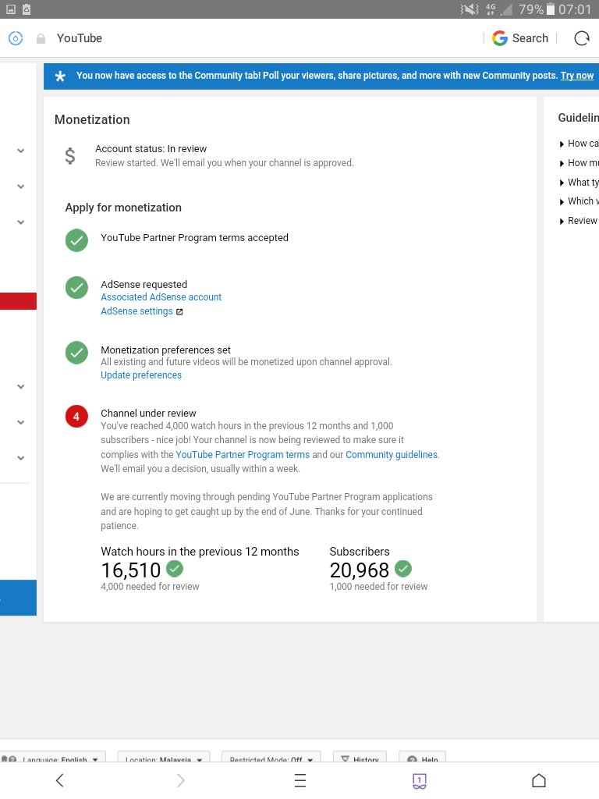Click the 'Apply for monetization' heading
The height and width of the screenshot is (799, 599).
(123, 208)
